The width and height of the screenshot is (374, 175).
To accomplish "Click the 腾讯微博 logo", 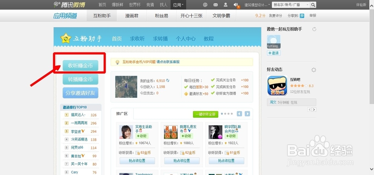I will [x=69, y=4].
